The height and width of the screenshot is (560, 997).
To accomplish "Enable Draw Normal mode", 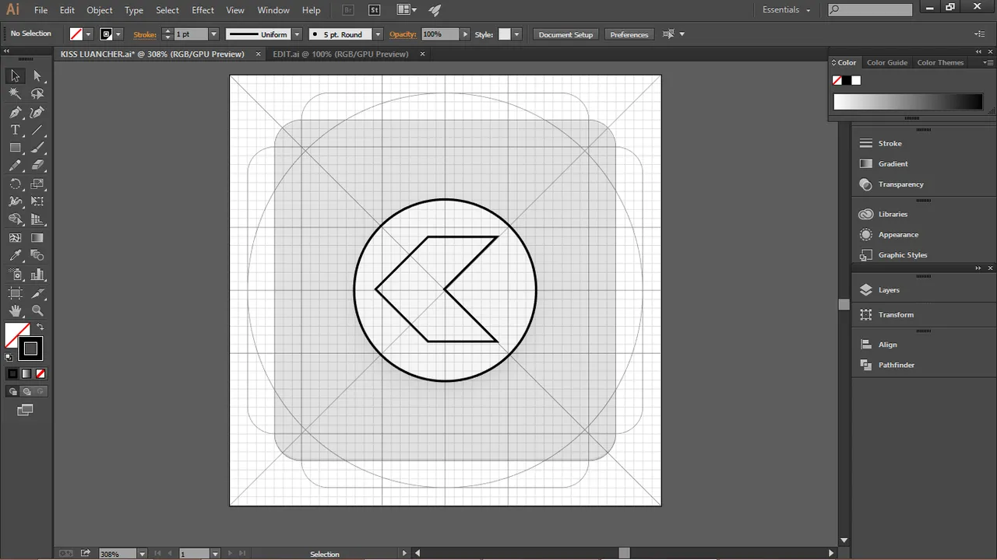I will (x=13, y=392).
